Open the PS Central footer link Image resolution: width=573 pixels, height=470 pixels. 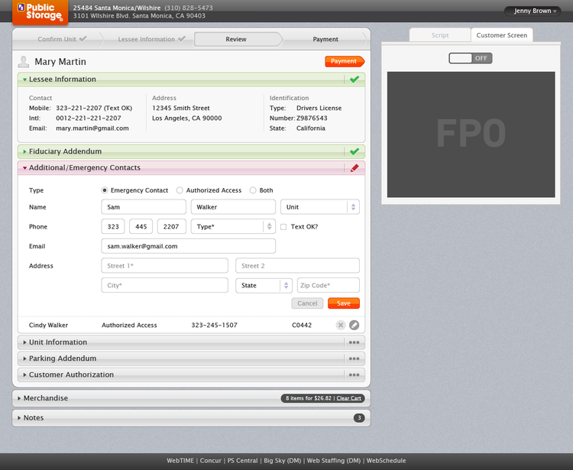[x=242, y=461]
